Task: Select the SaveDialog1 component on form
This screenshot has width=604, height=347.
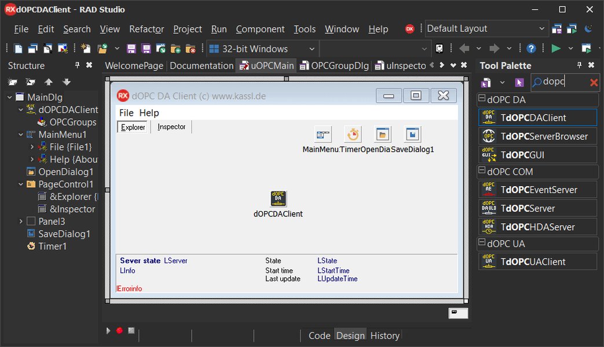Action: [x=412, y=134]
